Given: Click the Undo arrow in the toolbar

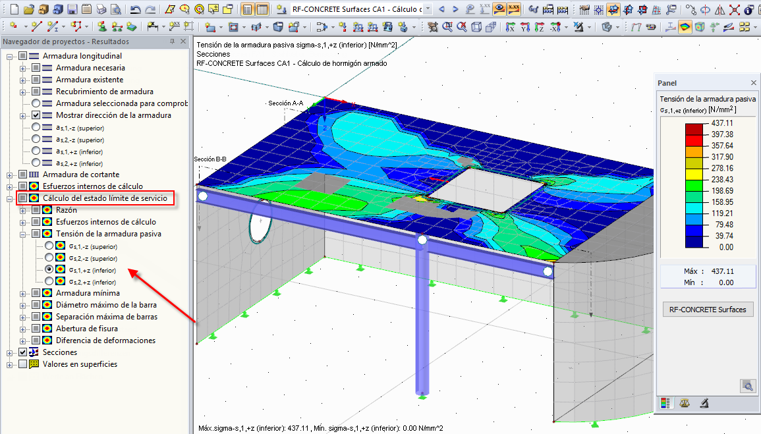Looking at the screenshot, I should (135, 9).
